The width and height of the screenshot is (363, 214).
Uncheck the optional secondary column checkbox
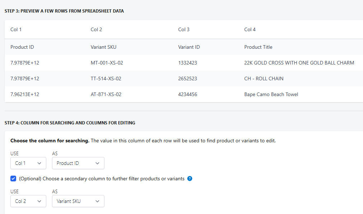[13, 179]
